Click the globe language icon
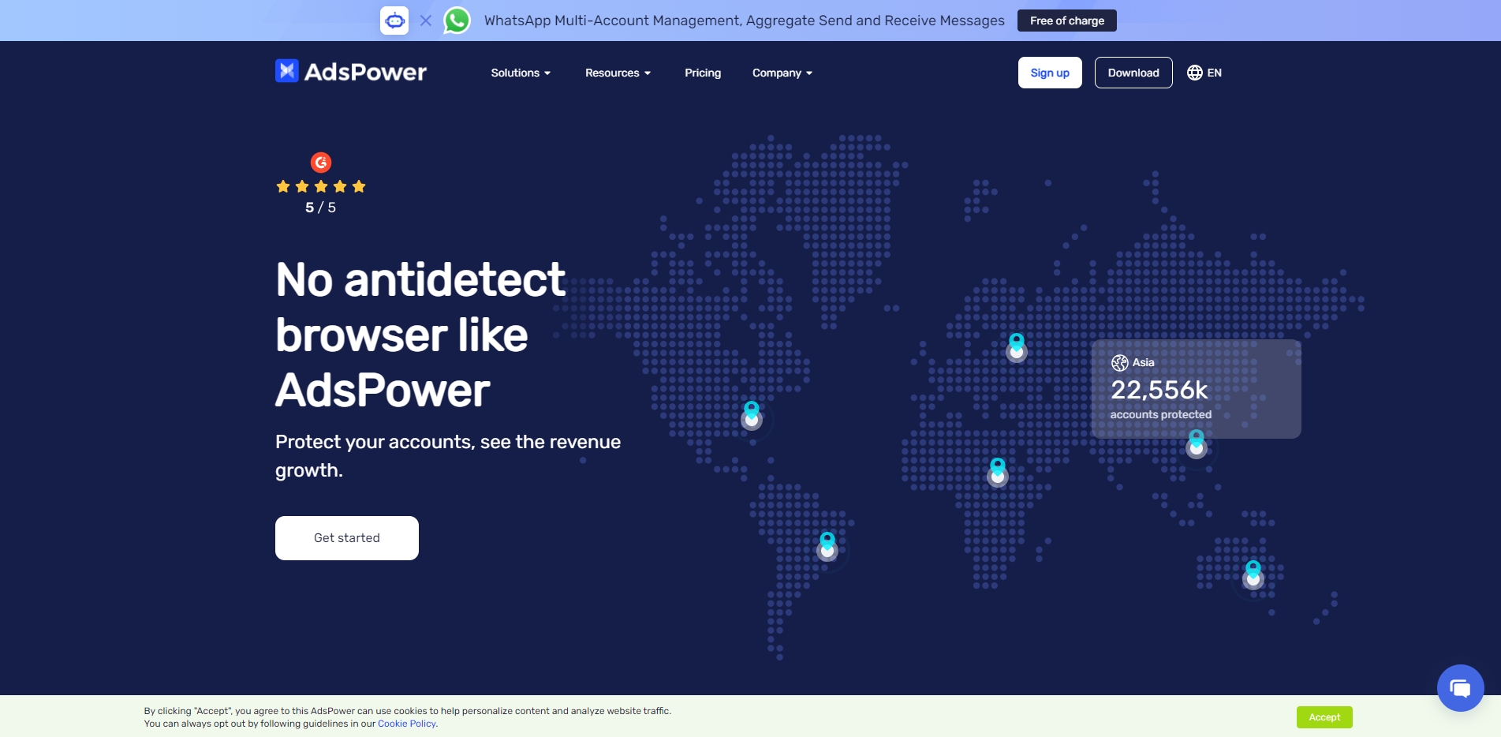Viewport: 1501px width, 737px height. click(1195, 73)
